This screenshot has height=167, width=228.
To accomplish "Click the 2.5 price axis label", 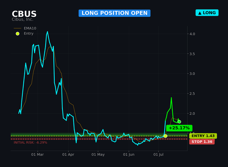I will 192,94.
